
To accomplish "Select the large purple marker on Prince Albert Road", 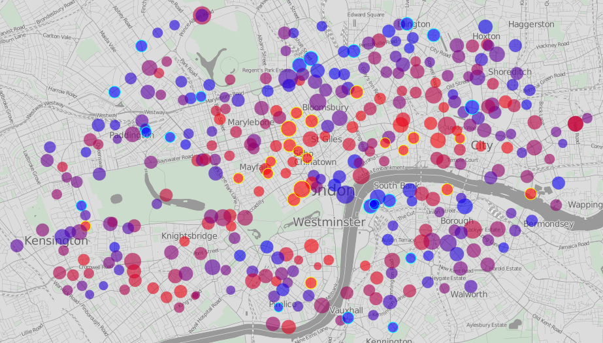I will [202, 15].
